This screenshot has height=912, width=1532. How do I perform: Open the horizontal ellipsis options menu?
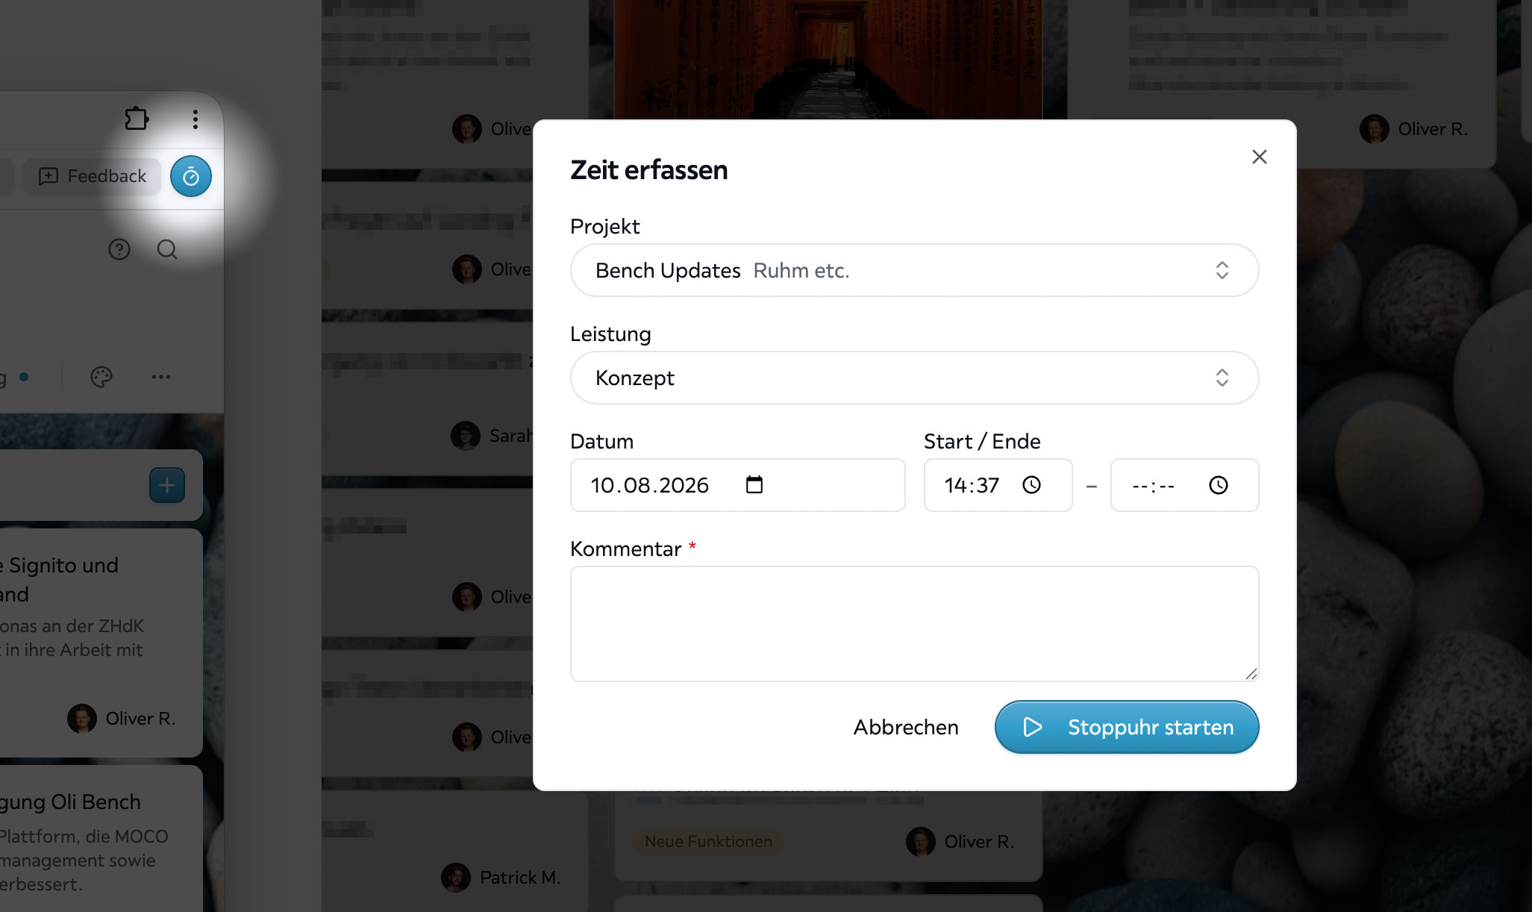(x=161, y=377)
